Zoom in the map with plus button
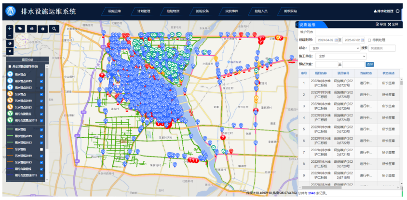 10,29
